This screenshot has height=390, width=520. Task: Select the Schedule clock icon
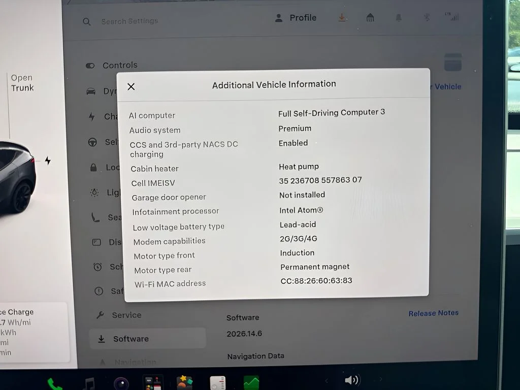[97, 267]
